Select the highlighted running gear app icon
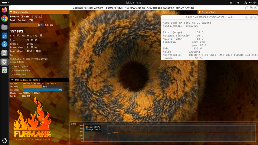 point(5,62)
